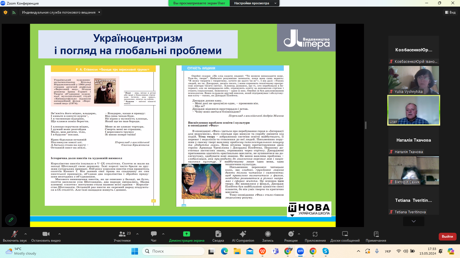Expand audio options arrow beside microphone

click(26, 234)
